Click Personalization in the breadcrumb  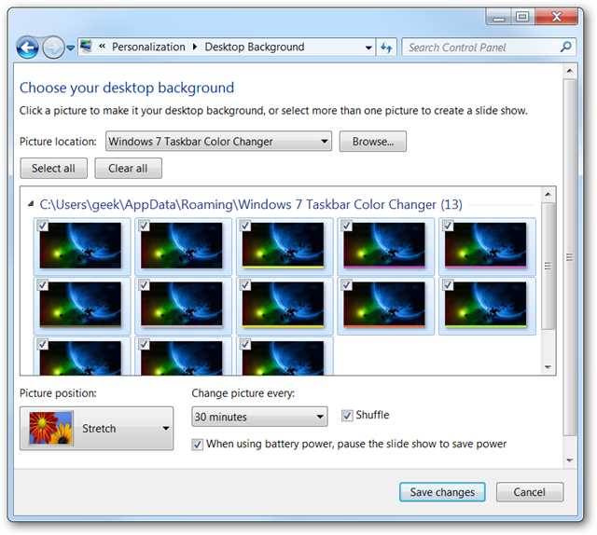(x=148, y=47)
